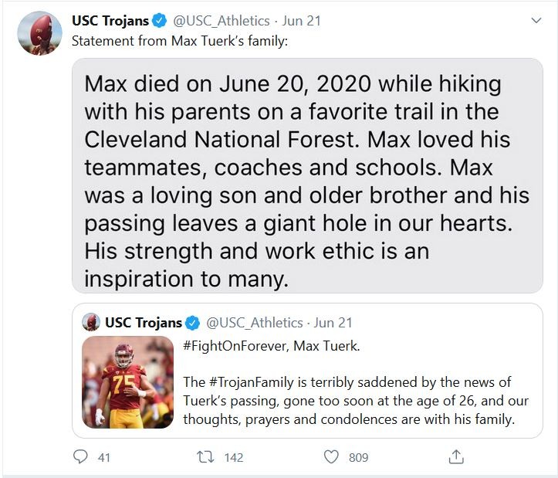Click @USC_Athletics handle in quoted tweet
558x478 pixels.
click(x=255, y=323)
